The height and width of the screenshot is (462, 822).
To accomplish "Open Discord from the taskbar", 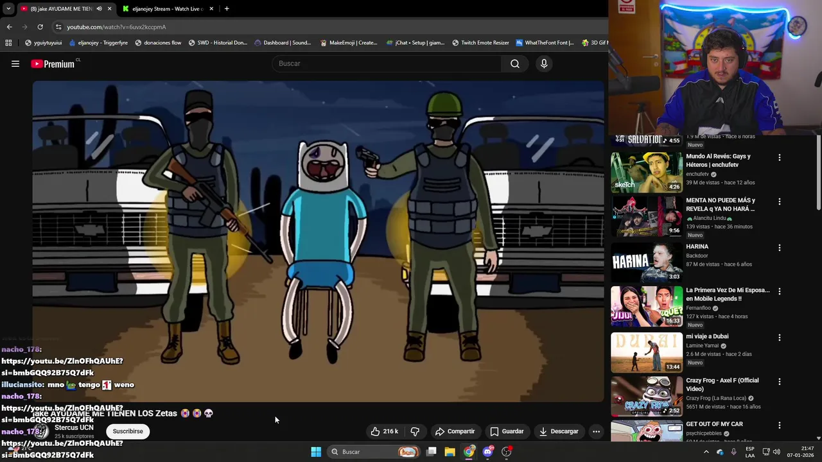I will [487, 452].
